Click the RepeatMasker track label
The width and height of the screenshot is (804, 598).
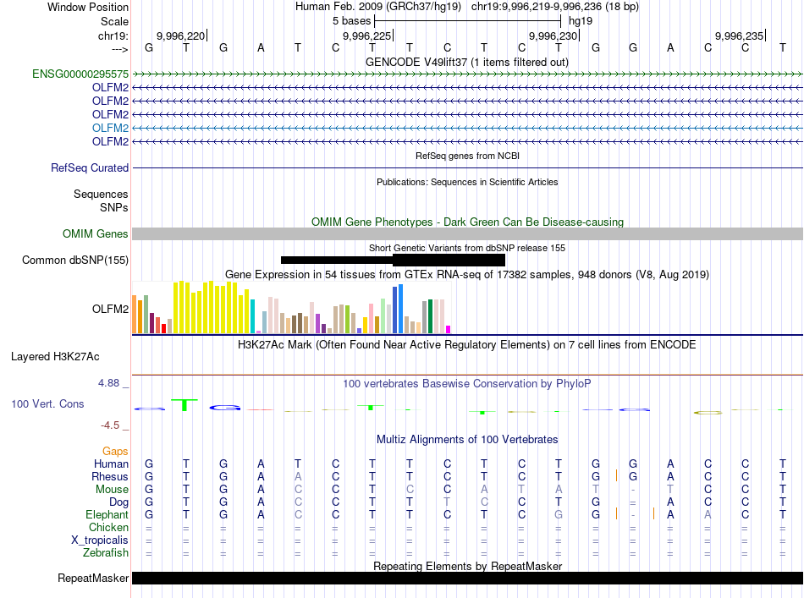tap(93, 578)
